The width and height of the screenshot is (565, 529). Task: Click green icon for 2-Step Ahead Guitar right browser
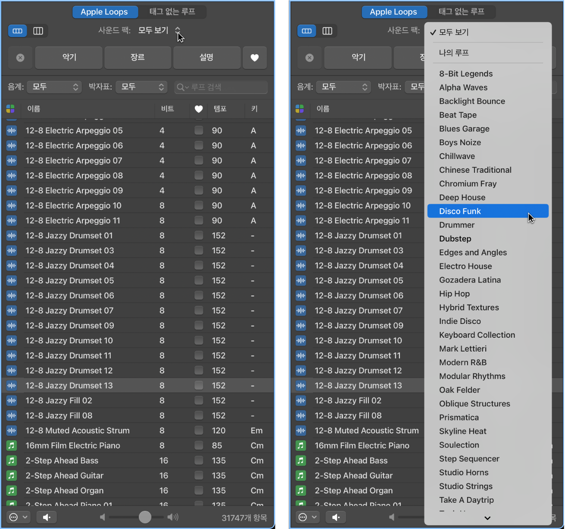click(x=301, y=476)
